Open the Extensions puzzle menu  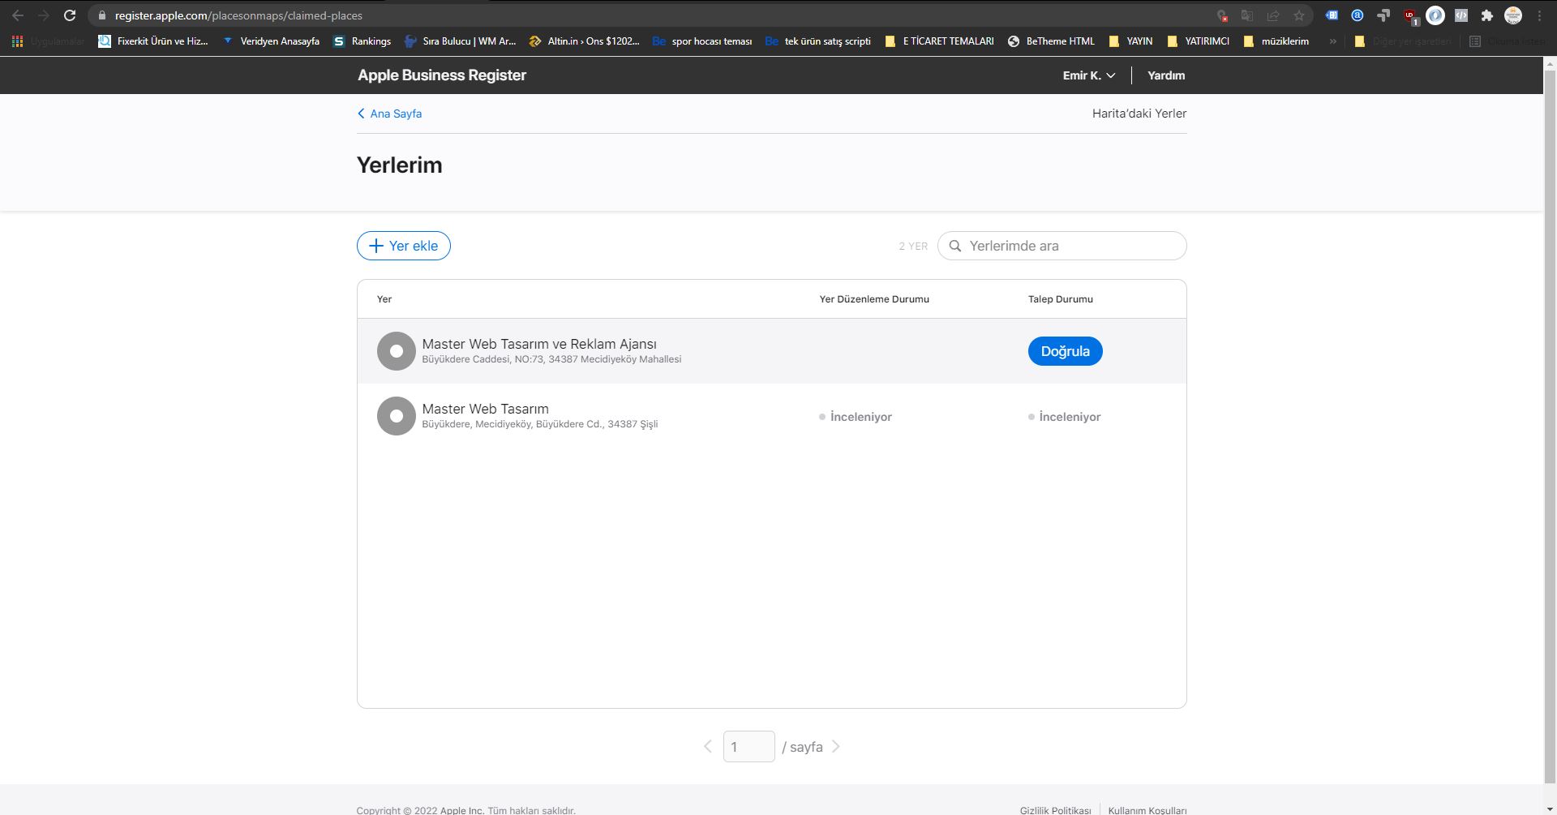(1487, 15)
